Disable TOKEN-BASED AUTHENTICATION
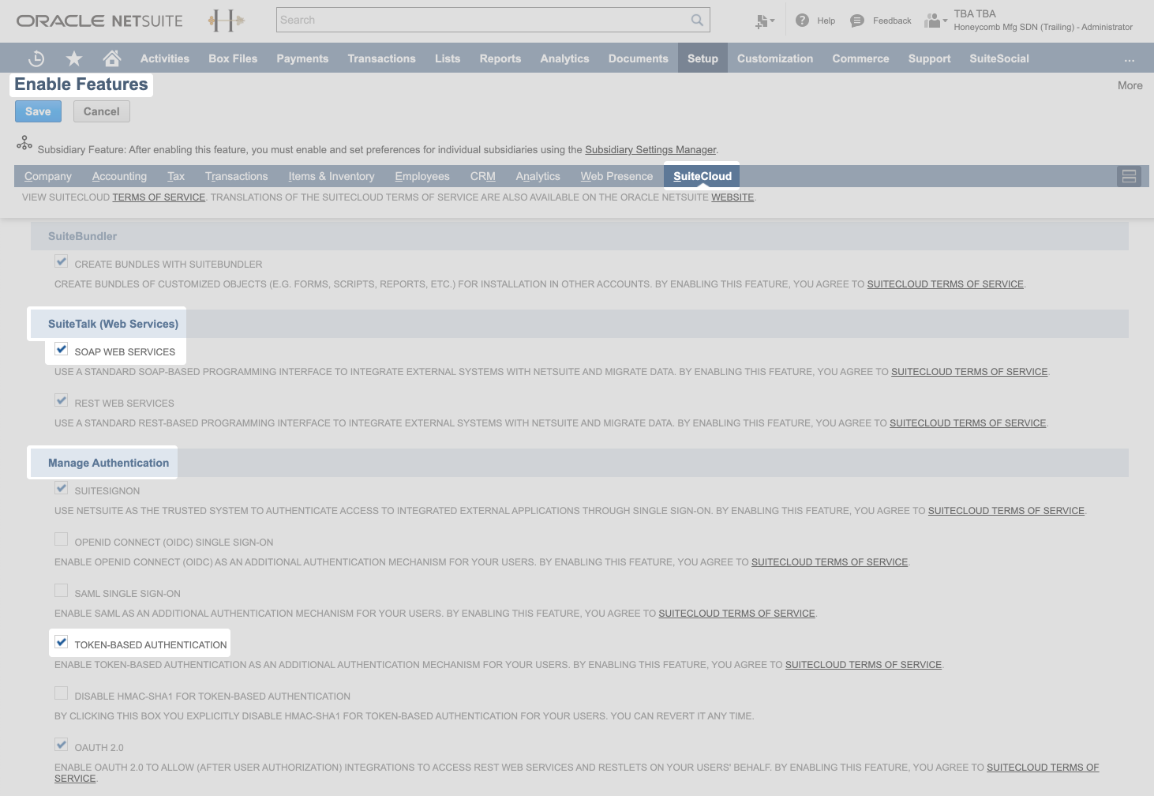 tap(62, 642)
